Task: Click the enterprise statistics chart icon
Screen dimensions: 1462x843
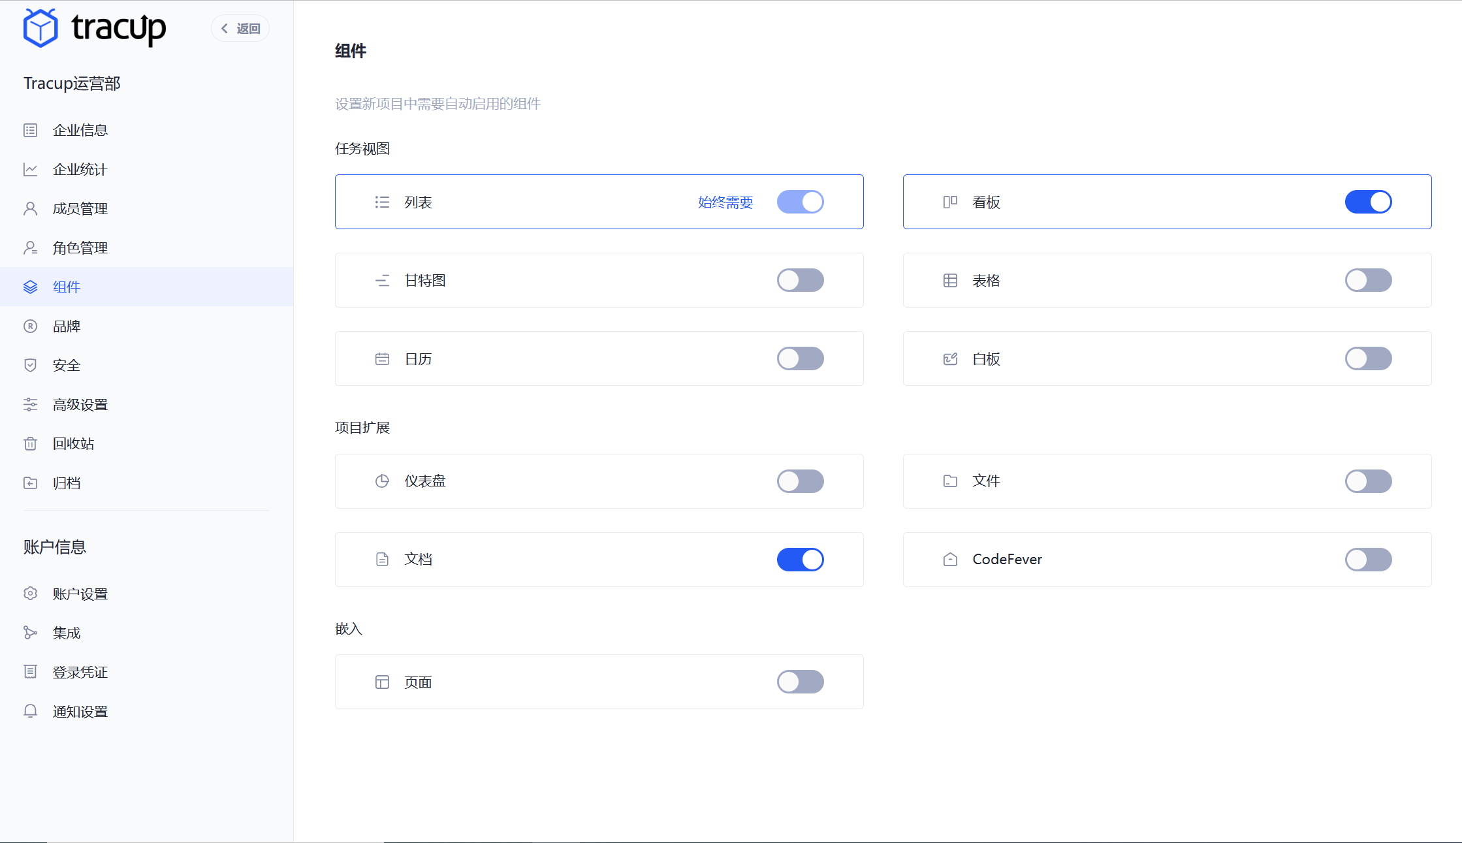Action: point(30,169)
